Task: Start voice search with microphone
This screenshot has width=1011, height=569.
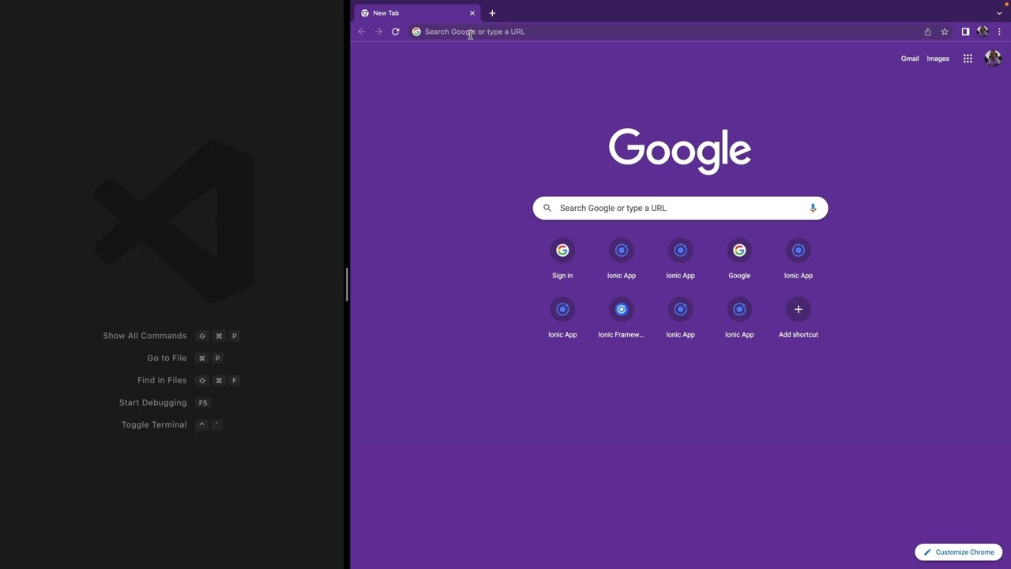Action: 813,208
